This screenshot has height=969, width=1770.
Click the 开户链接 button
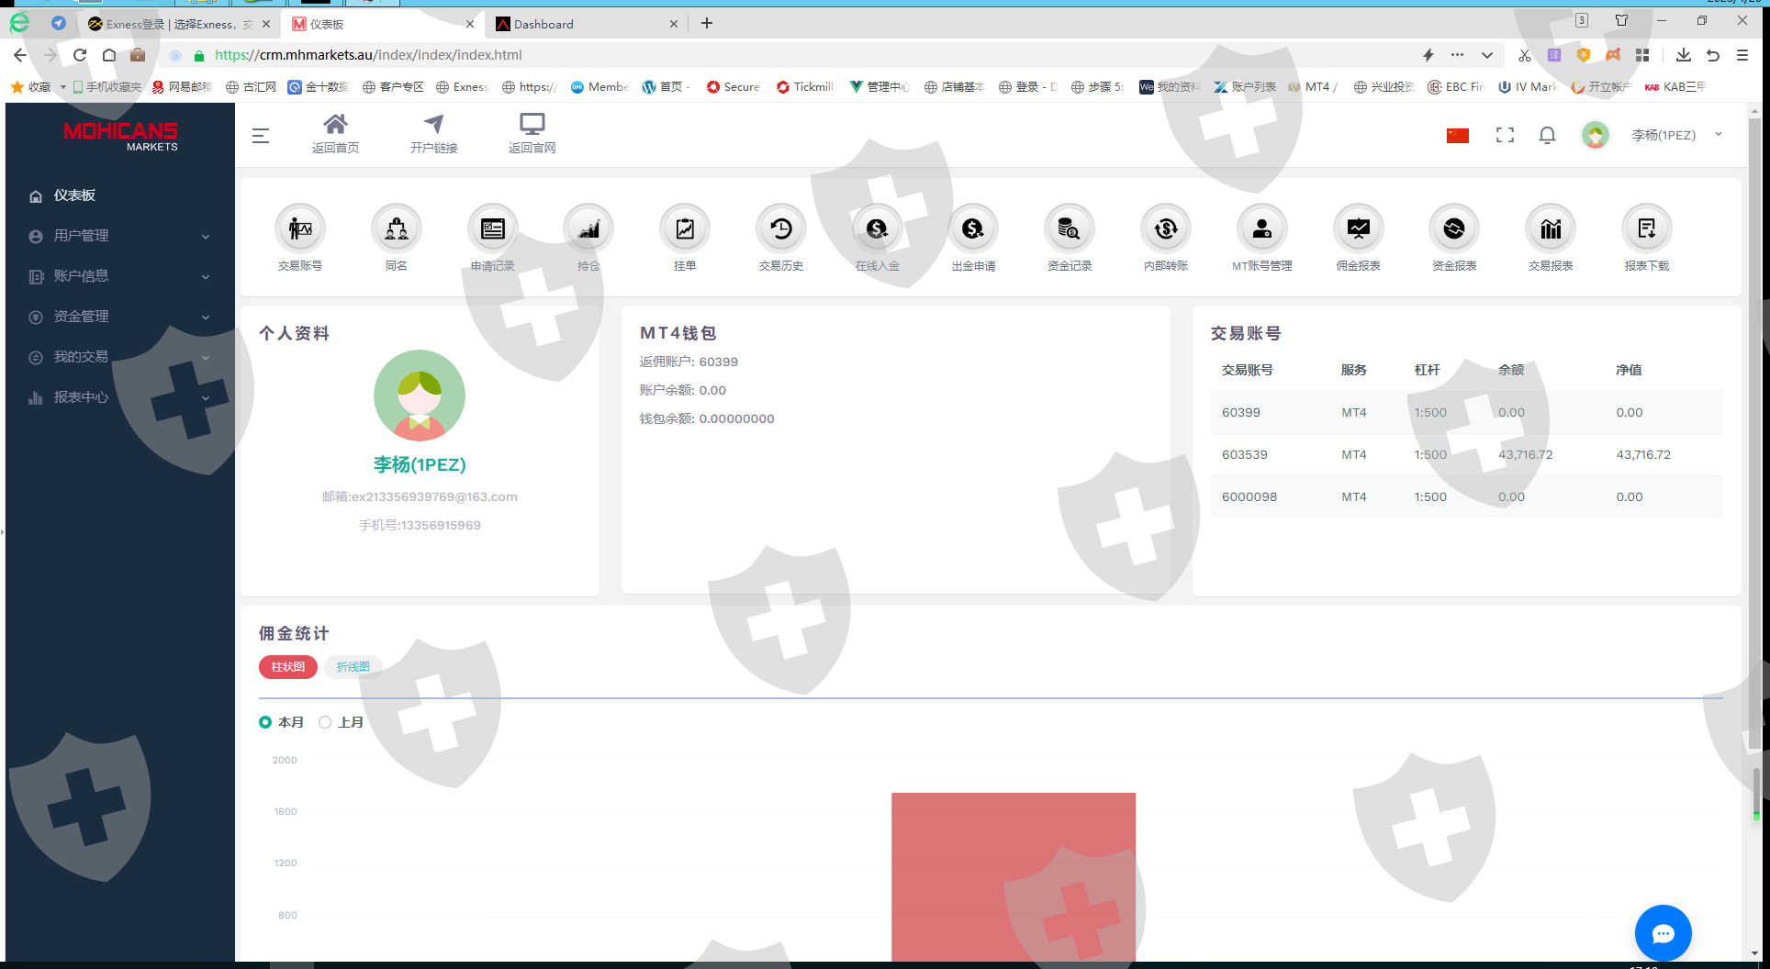(433, 134)
